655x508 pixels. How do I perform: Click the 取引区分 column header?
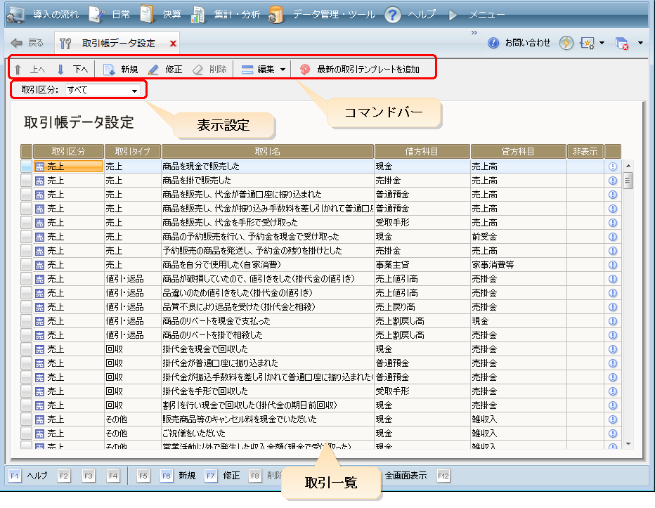tap(68, 151)
